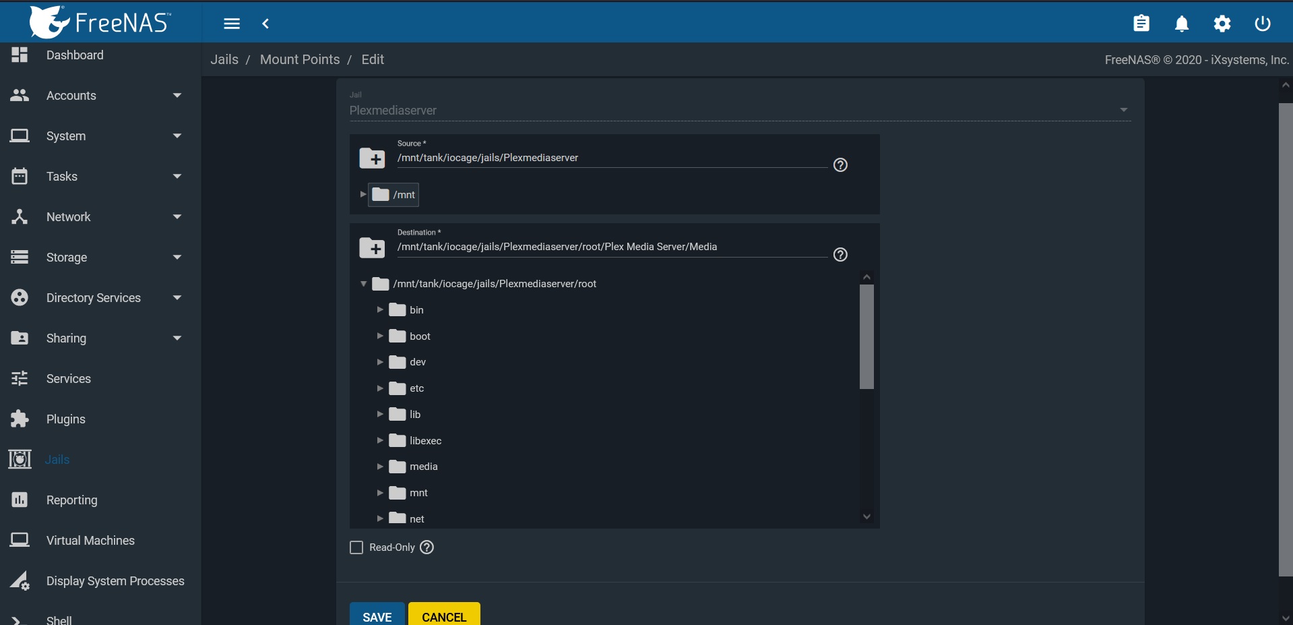Click the Tasks calendar icon
Viewport: 1293px width, 625px height.
click(20, 176)
